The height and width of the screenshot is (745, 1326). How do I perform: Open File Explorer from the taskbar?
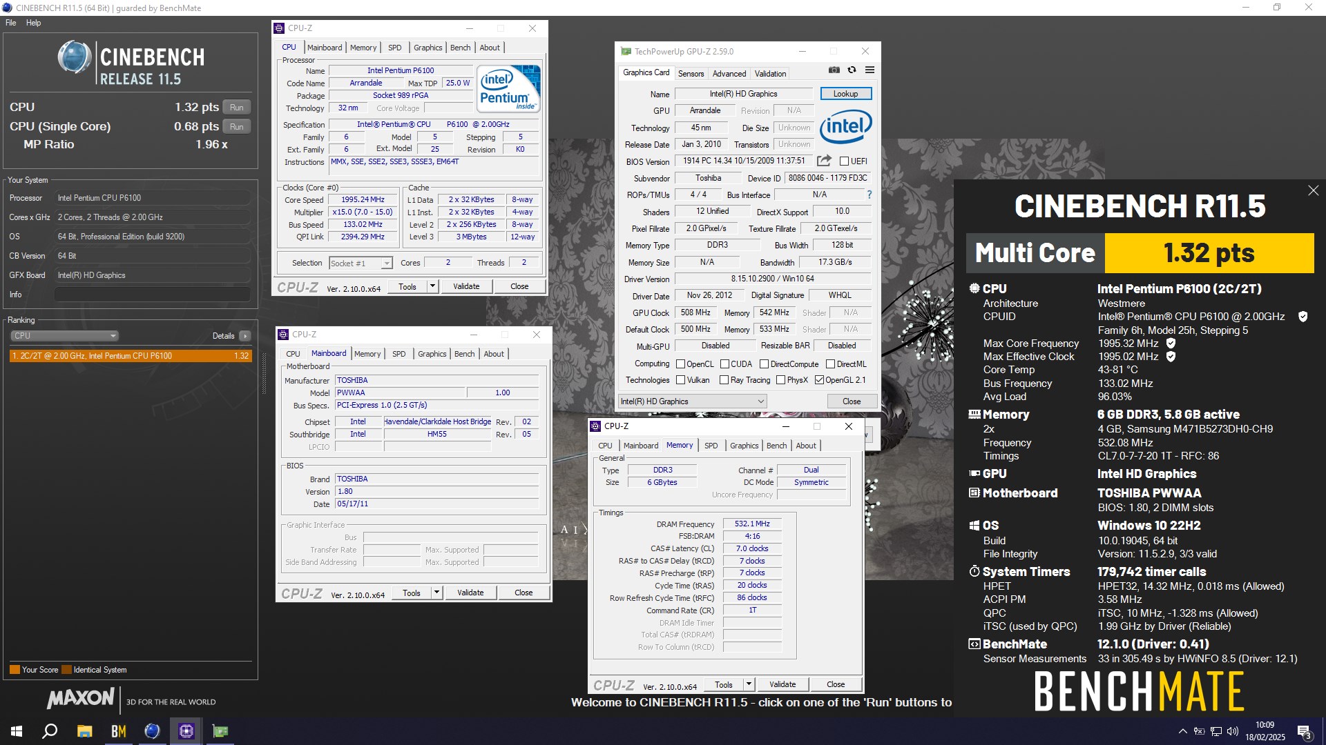(84, 731)
